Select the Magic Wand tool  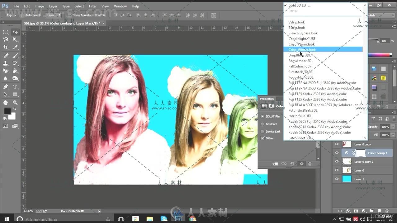15,40
